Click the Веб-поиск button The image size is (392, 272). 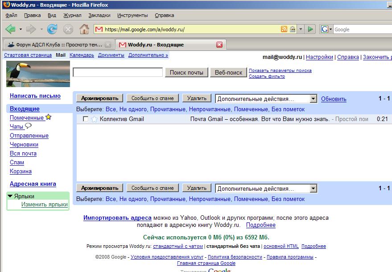click(x=228, y=73)
